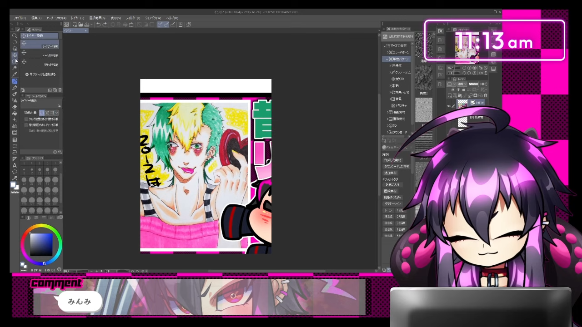Select the Zoom magnifier tool
The height and width of the screenshot is (327, 582).
(15, 35)
